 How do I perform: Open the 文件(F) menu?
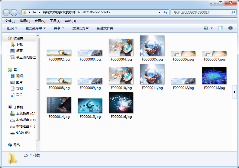pyautogui.click(x=10, y=21)
